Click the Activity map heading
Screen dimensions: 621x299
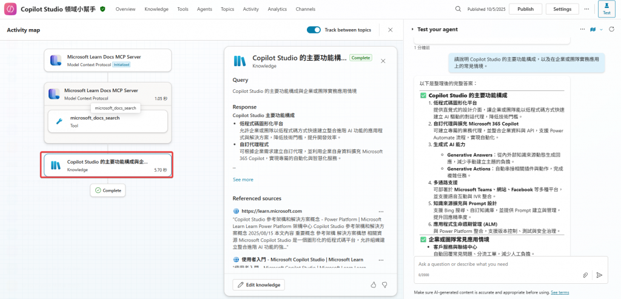(x=24, y=30)
